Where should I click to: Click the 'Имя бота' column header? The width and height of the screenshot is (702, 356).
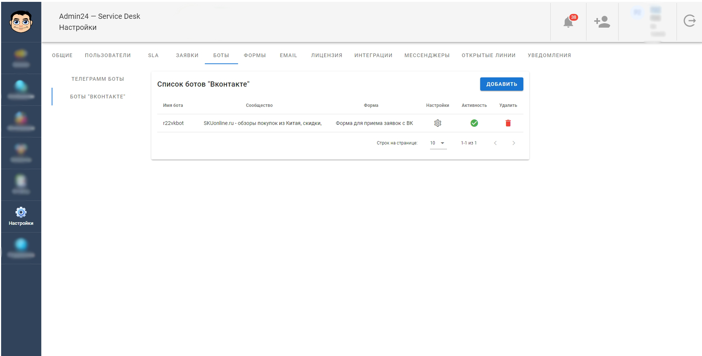173,105
